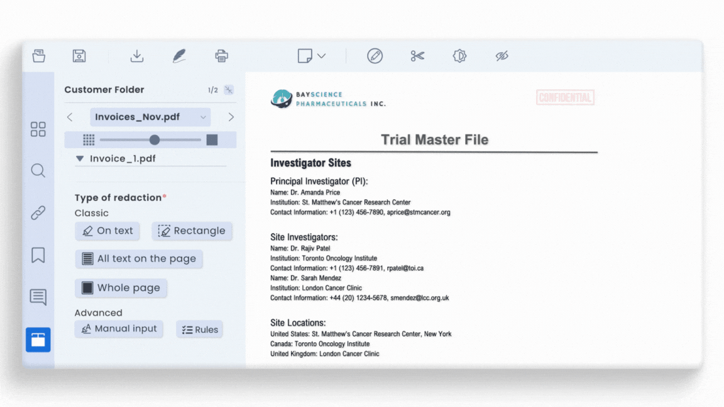Switch to large single thumbnail view
724x407 pixels.
(212, 140)
